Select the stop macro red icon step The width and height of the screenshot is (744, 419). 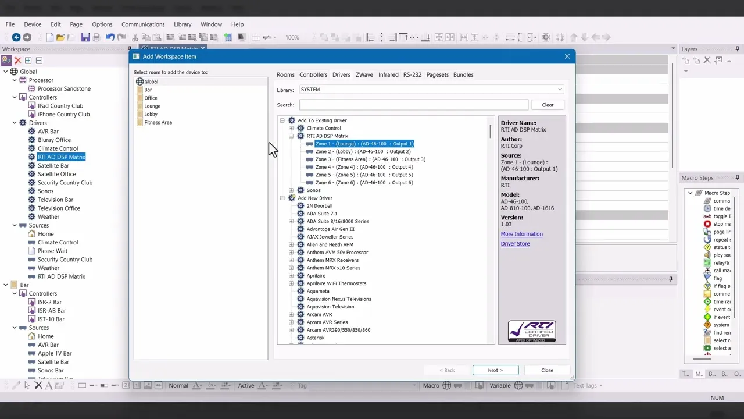(707, 224)
